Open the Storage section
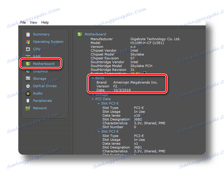Viewport: 224px width, 173px height. click(x=40, y=79)
